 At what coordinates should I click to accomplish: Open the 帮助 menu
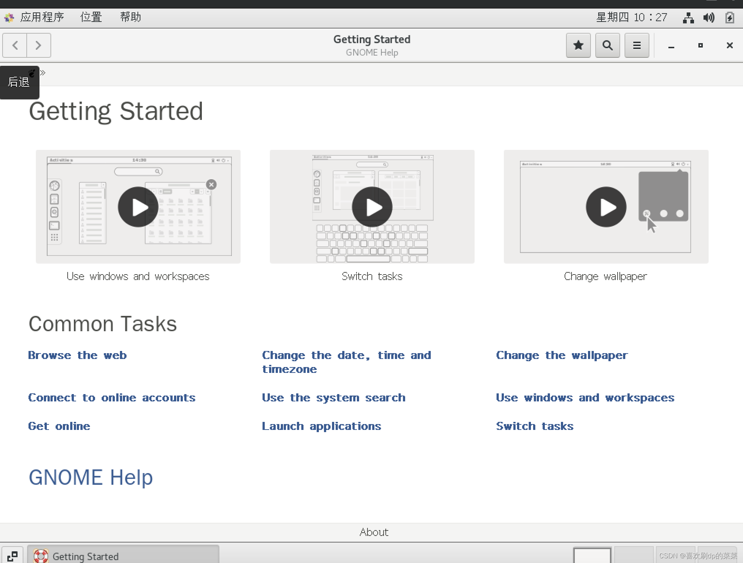coord(131,17)
